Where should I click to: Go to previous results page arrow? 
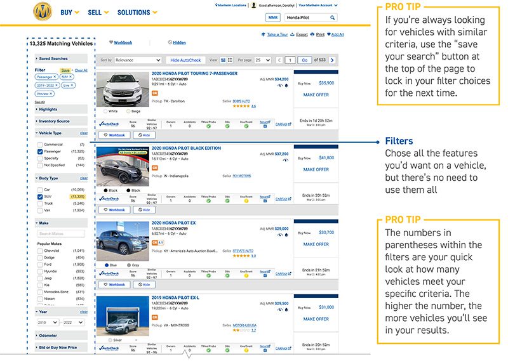pyautogui.click(x=279, y=60)
